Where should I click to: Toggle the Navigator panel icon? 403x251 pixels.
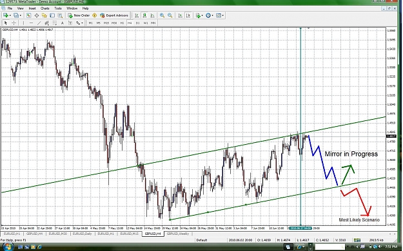click(x=44, y=15)
